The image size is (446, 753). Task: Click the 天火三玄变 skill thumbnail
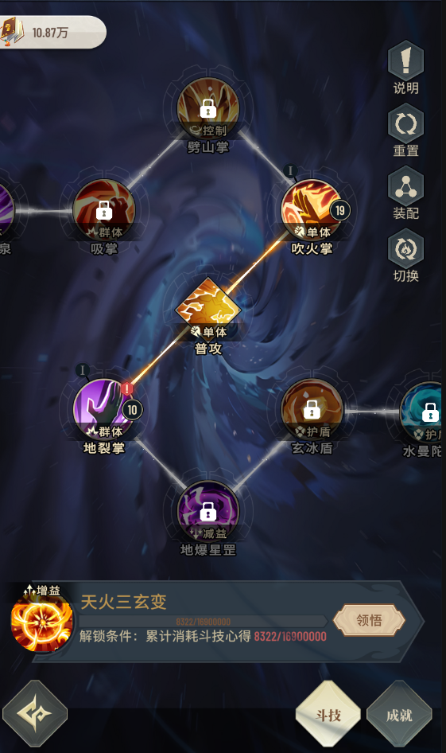pos(41,620)
